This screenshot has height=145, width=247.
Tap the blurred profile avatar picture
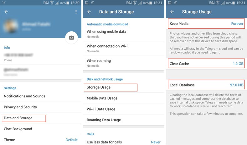coord(11,26)
